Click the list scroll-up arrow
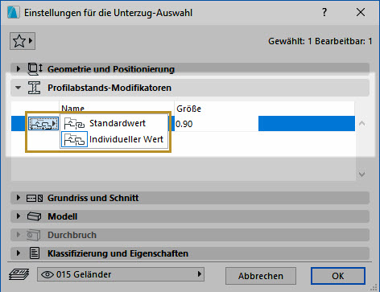 coord(361,123)
